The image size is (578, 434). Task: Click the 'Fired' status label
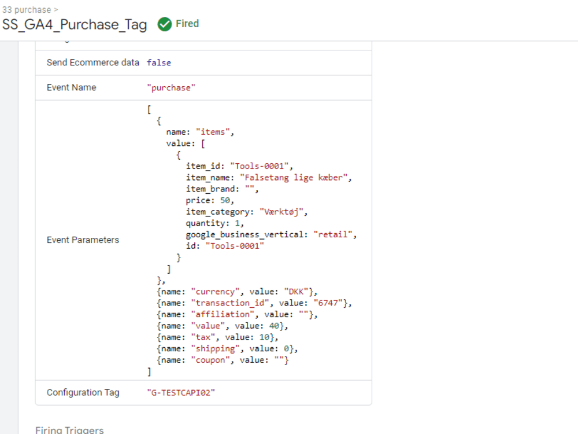click(x=187, y=24)
